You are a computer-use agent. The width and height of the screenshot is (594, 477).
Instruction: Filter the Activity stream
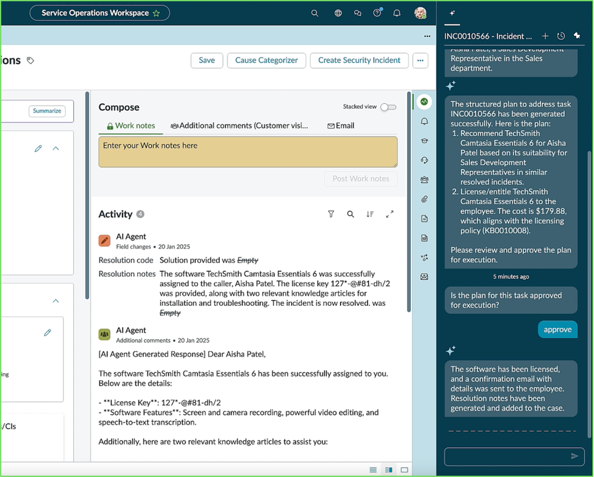tap(331, 214)
